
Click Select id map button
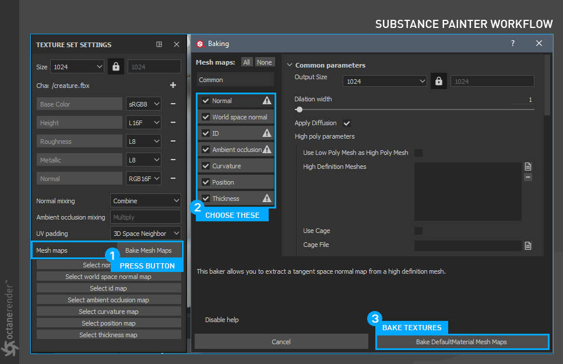108,288
